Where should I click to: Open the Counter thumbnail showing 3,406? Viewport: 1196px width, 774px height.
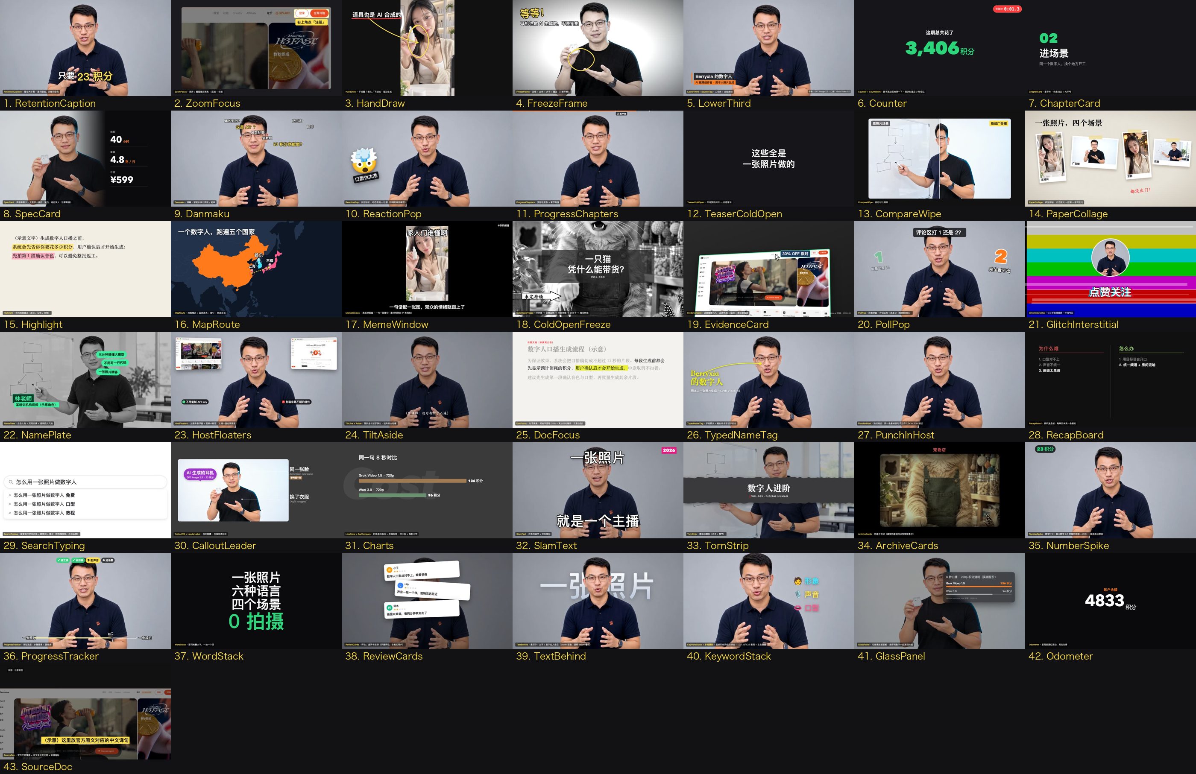[x=940, y=48]
